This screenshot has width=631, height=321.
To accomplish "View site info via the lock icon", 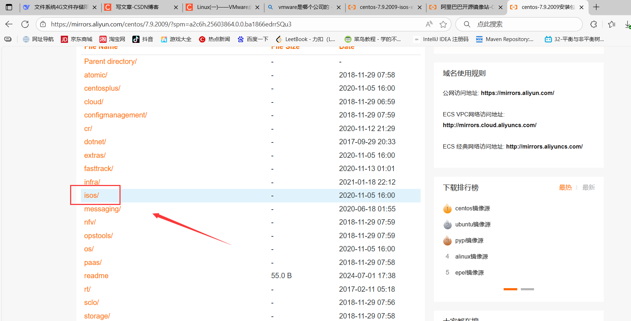I will point(43,24).
